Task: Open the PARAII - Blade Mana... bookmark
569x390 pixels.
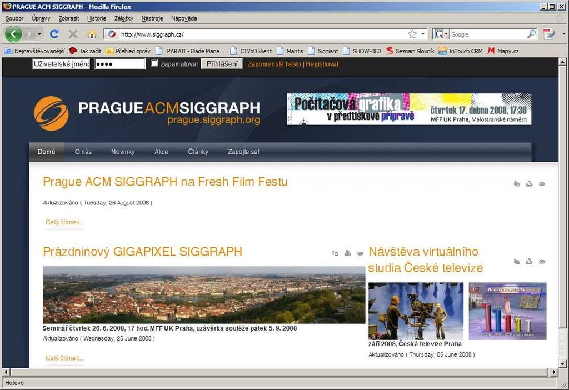Action: (x=190, y=51)
